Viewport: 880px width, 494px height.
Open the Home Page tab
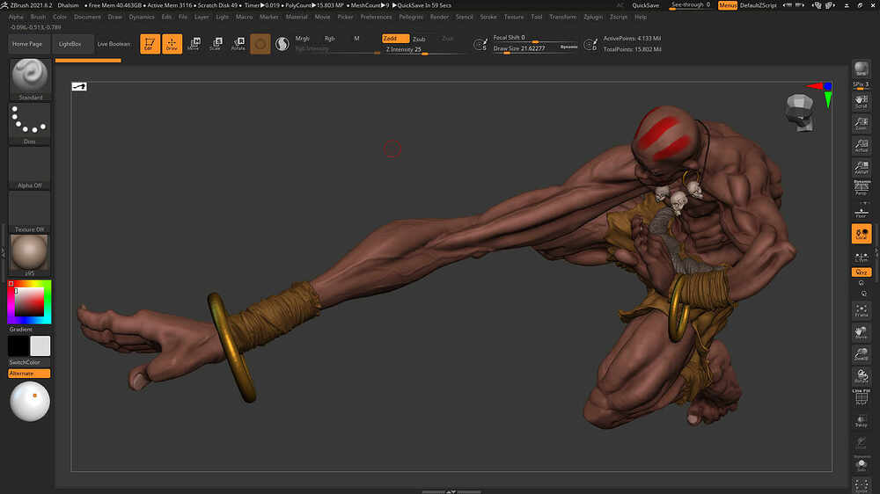coord(27,44)
